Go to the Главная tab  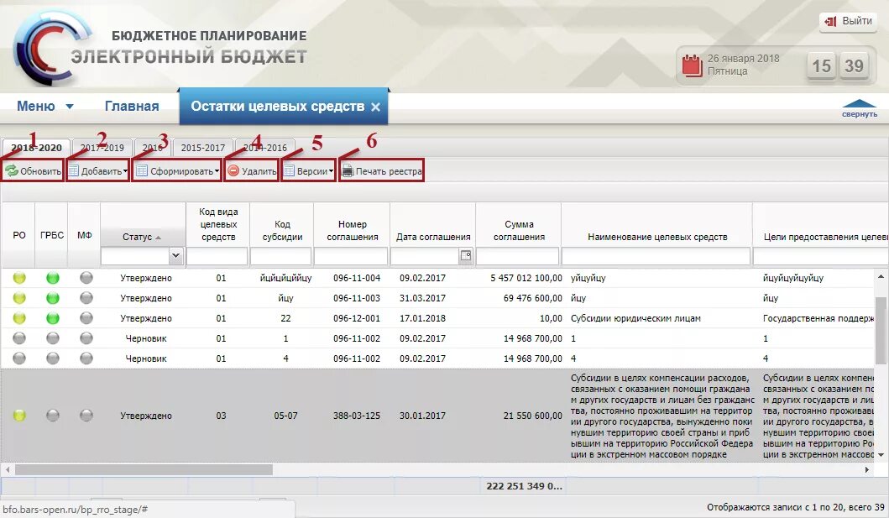[132, 106]
